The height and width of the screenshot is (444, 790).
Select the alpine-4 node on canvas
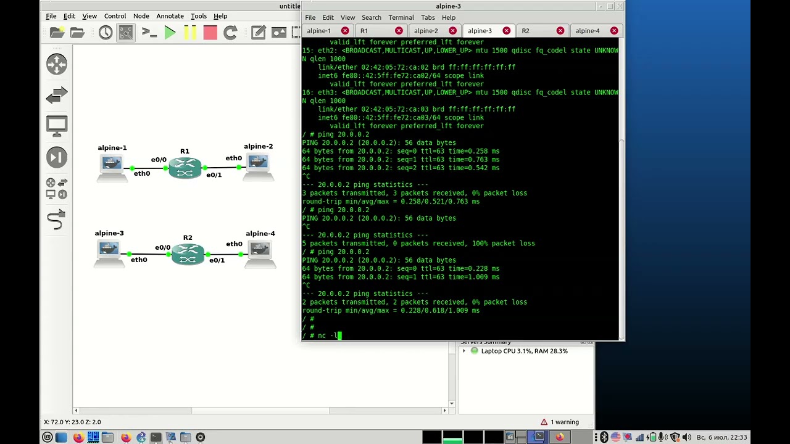tap(260, 253)
